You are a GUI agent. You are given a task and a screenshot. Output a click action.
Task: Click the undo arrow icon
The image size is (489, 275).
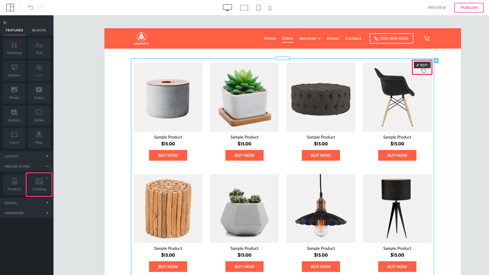[31, 8]
